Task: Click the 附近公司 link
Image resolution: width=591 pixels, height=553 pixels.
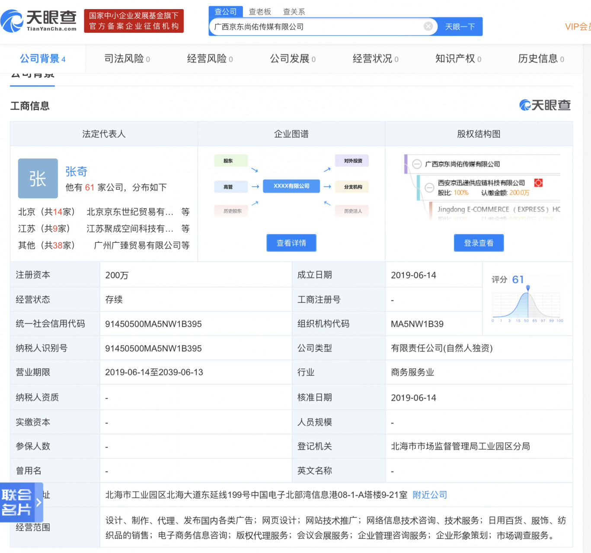Action: [x=430, y=495]
